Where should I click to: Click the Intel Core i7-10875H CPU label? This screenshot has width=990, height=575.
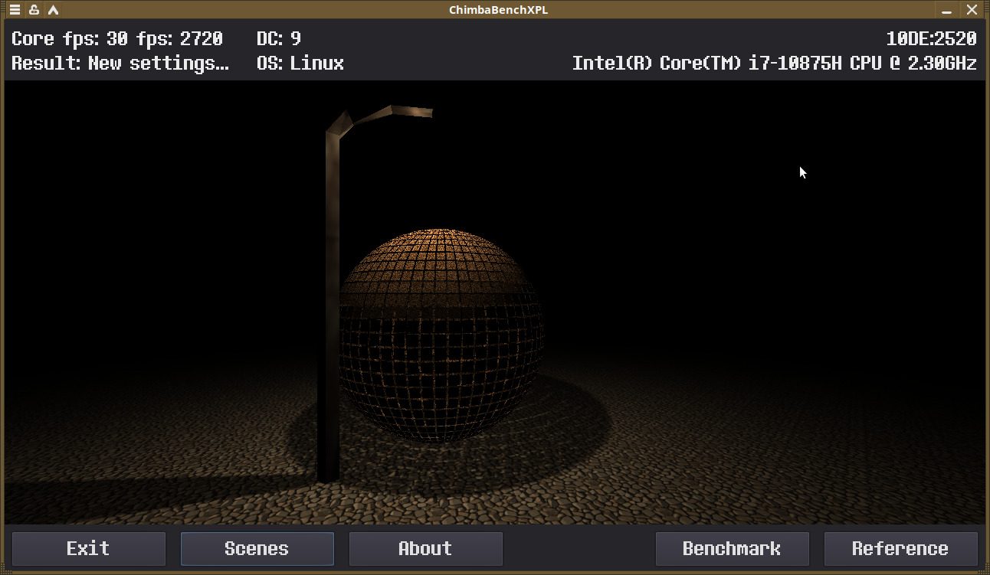tap(775, 63)
